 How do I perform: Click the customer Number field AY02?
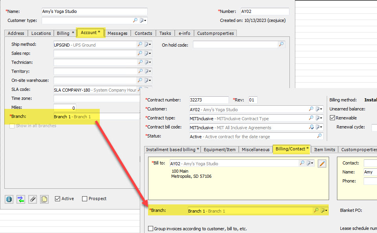click(265, 11)
